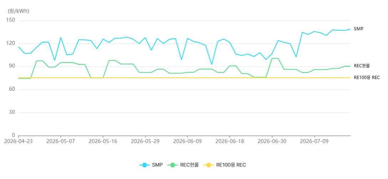The image size is (388, 179).
Task: Click the 90 y-axis value label
Action: coord(12,66)
